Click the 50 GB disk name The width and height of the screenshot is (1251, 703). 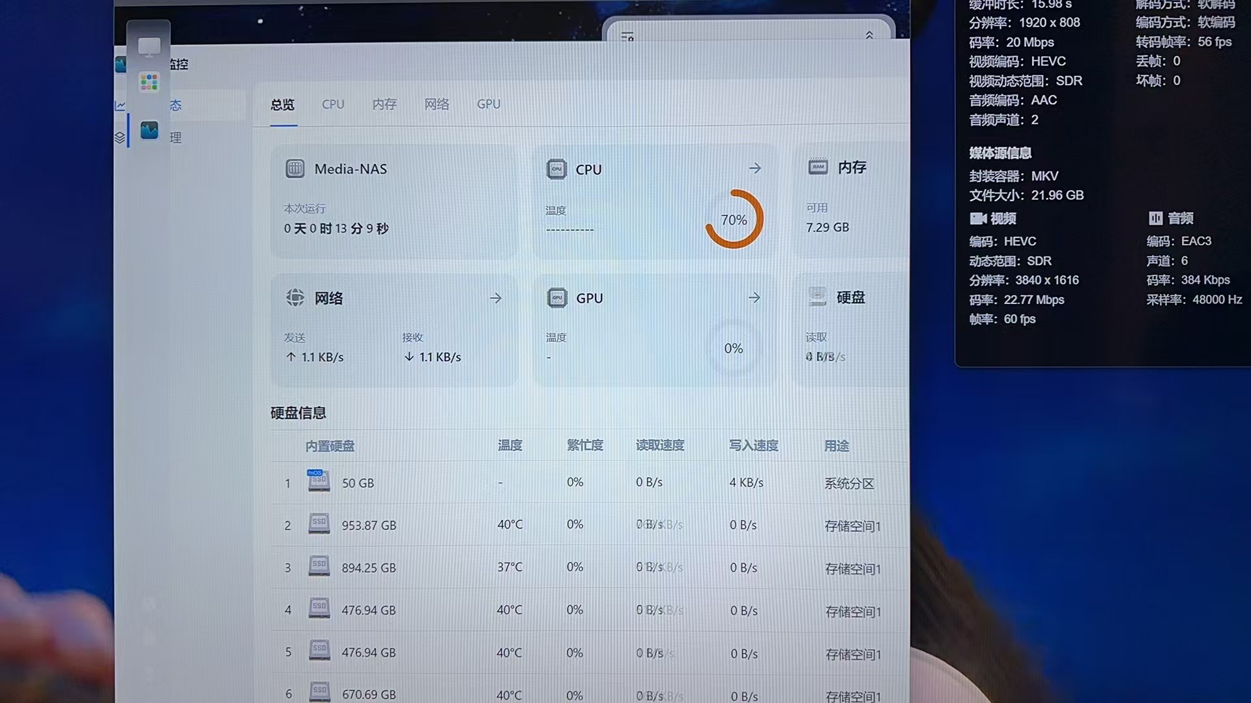358,484
